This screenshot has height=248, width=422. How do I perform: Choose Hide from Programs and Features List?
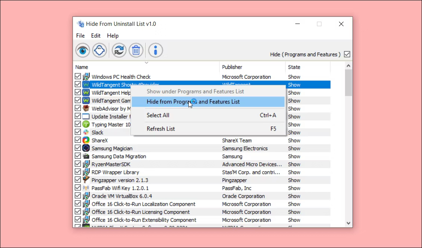point(208,102)
